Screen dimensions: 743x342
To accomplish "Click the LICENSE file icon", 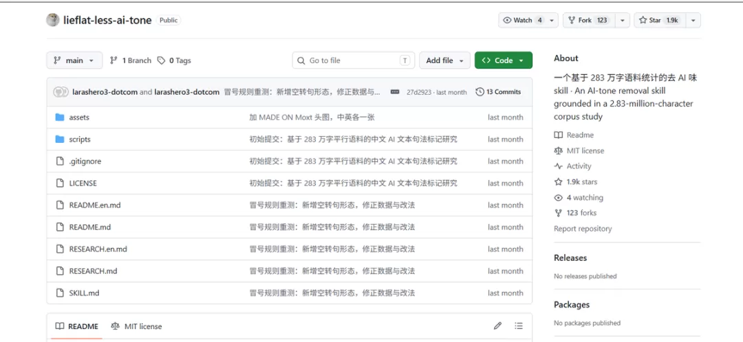I will click(x=60, y=183).
